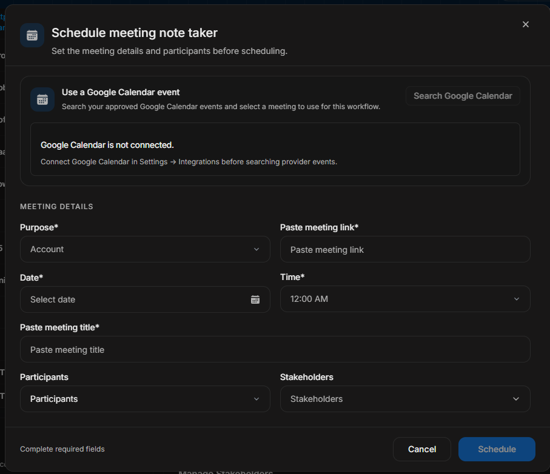Click the Stakeholders chevron arrow
550x474 pixels.
click(516, 399)
